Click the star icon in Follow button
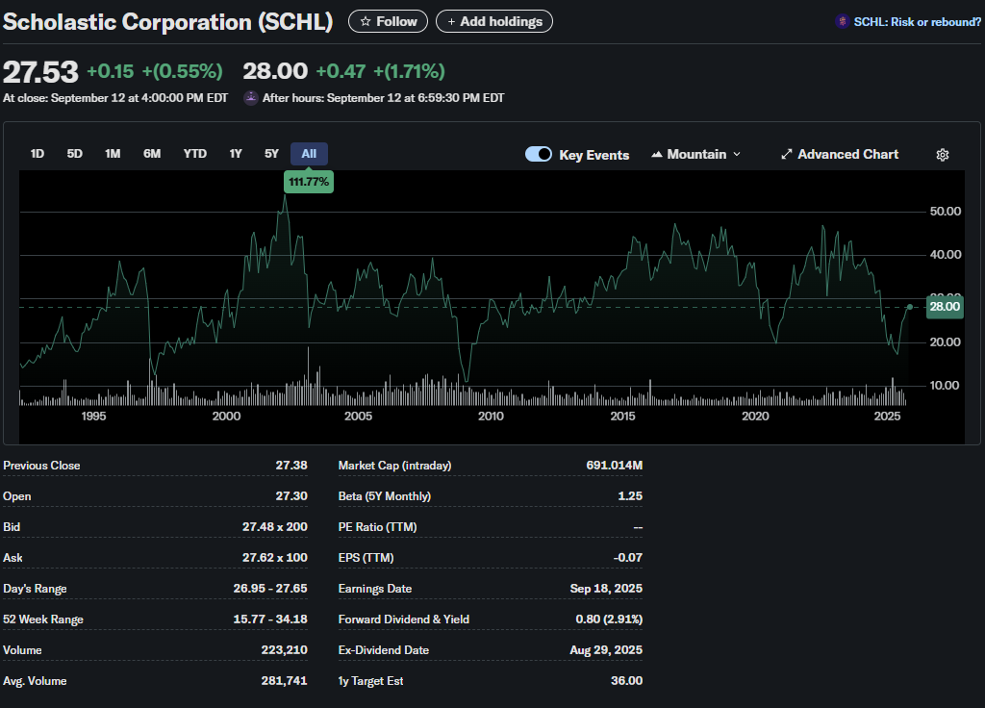 tap(366, 21)
